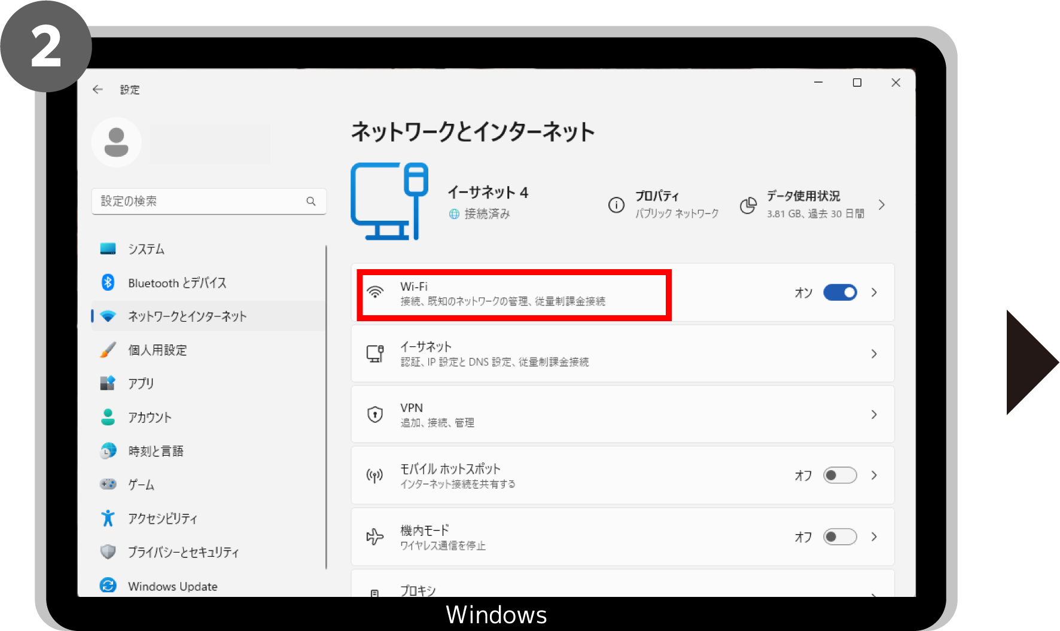
Task: Expand Wi-Fi settings with chevron arrow
Action: point(874,292)
